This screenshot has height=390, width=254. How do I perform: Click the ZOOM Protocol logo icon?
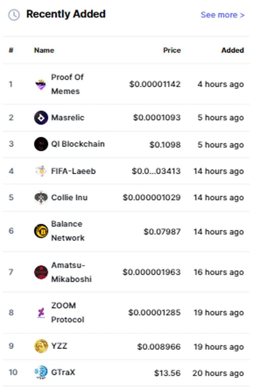coord(41,313)
